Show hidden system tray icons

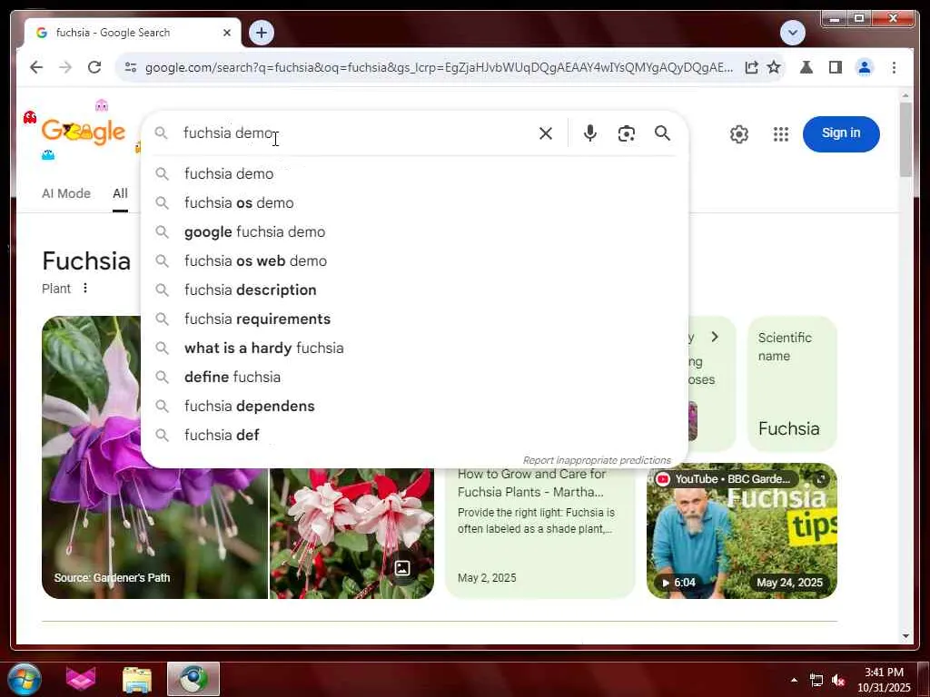point(794,680)
